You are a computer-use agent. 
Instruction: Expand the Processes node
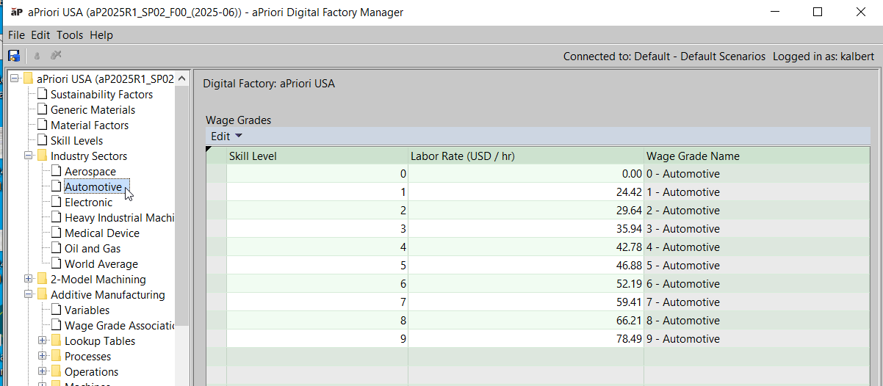(43, 356)
